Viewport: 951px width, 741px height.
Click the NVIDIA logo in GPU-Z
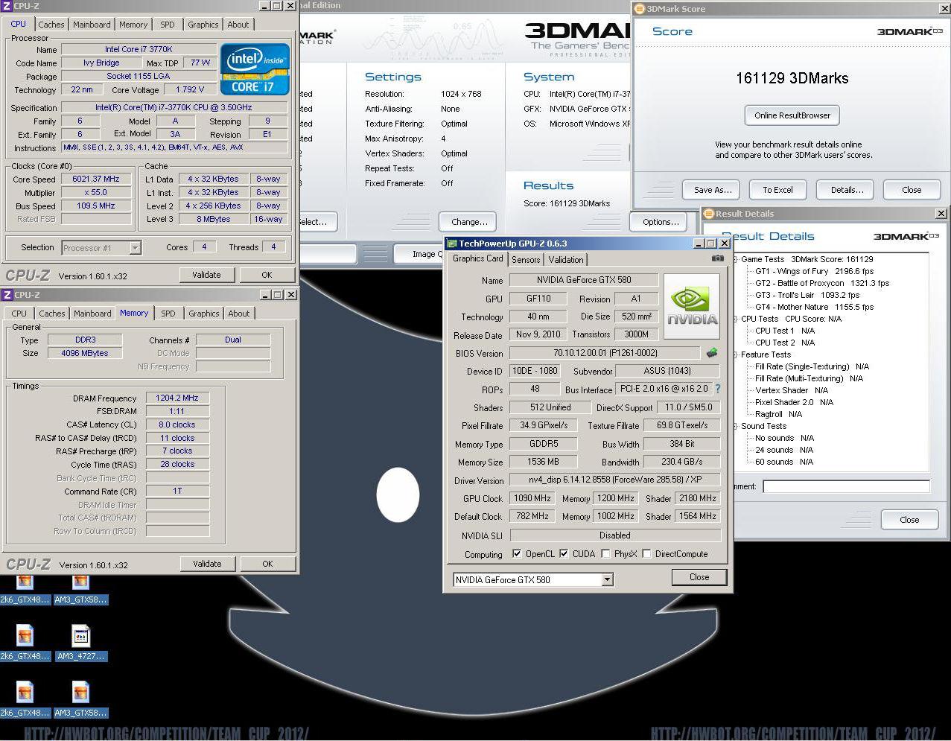pos(692,306)
